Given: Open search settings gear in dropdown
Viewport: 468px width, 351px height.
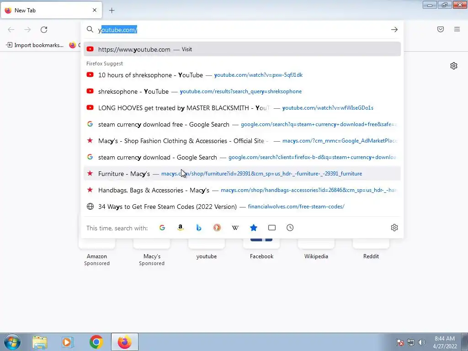Looking at the screenshot, I should [394, 228].
